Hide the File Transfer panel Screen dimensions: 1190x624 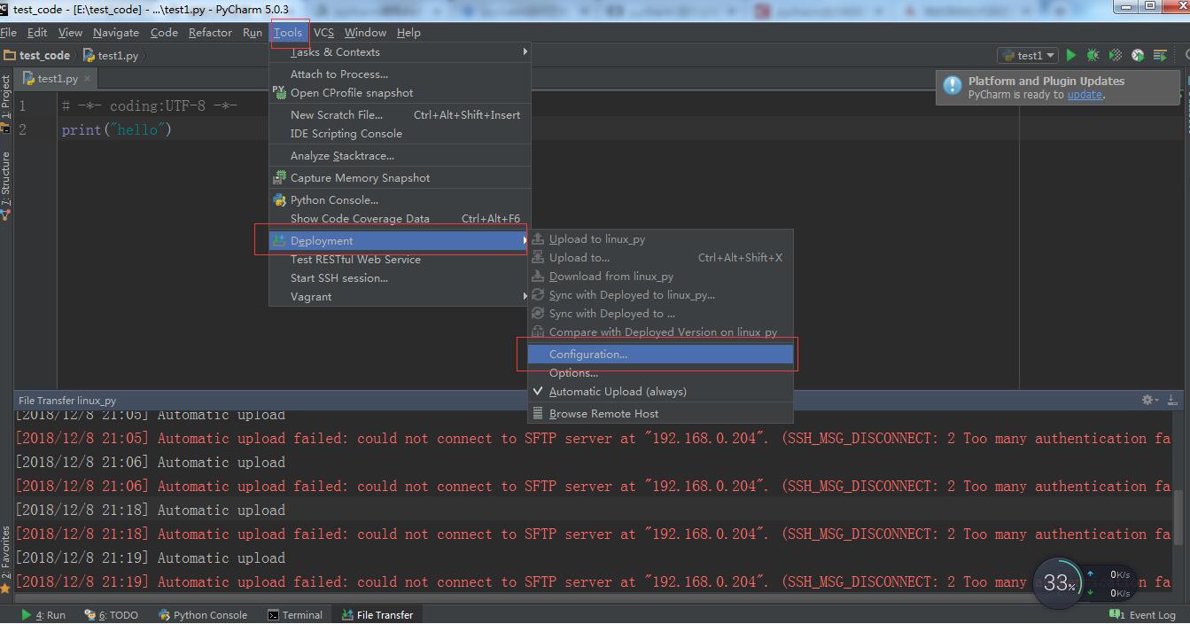[1172, 401]
